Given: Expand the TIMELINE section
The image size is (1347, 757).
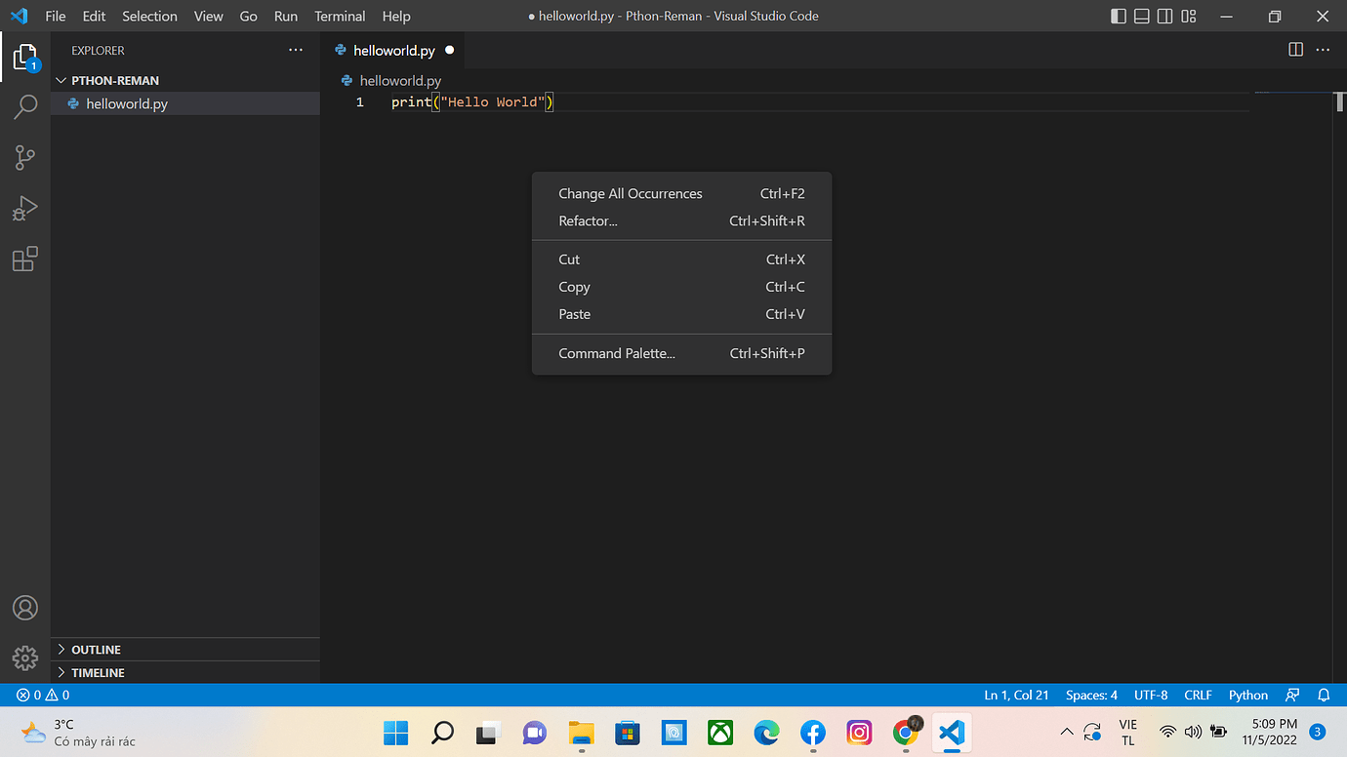Looking at the screenshot, I should pyautogui.click(x=98, y=672).
